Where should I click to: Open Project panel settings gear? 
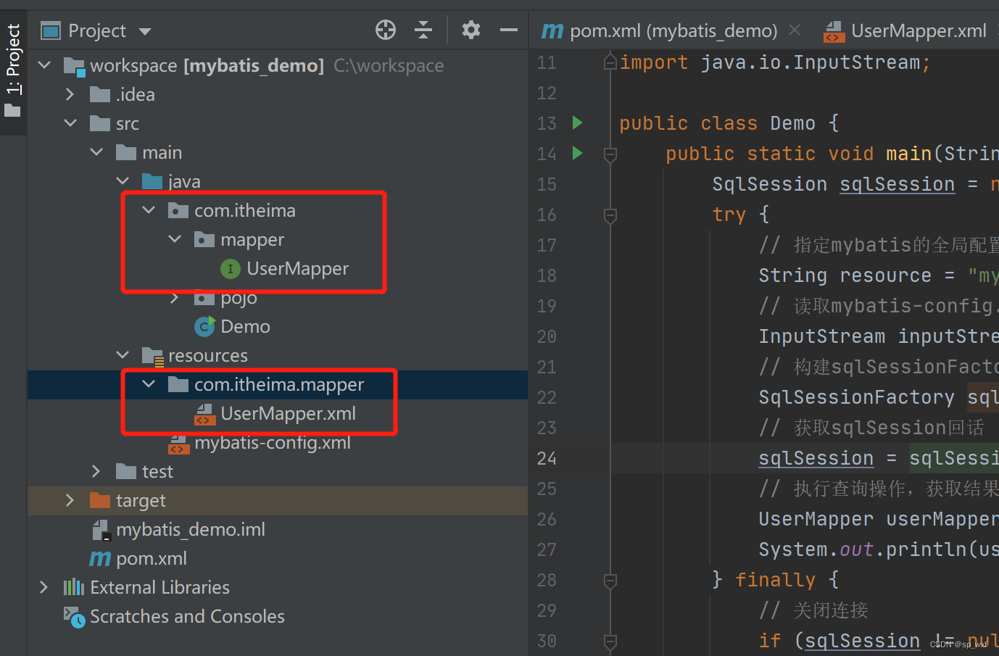coord(471,30)
